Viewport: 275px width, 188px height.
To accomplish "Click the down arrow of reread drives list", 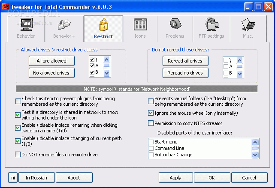I will [239, 74].
